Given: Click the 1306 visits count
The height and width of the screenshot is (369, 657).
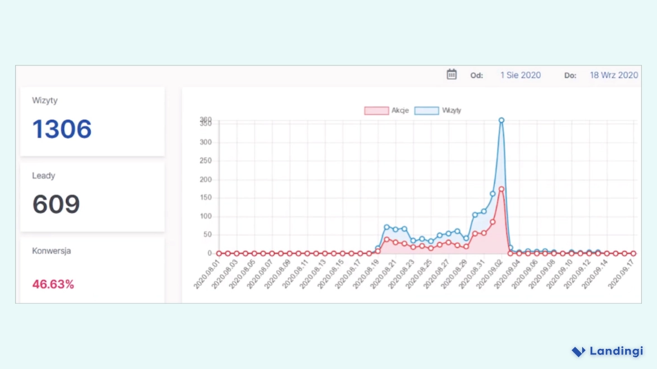Looking at the screenshot, I should point(62,129).
